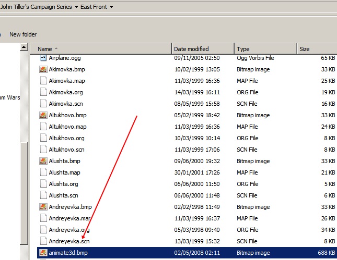Click the Akimovka.scn file icon
Viewport: 337px width, 260px height.
click(43, 104)
